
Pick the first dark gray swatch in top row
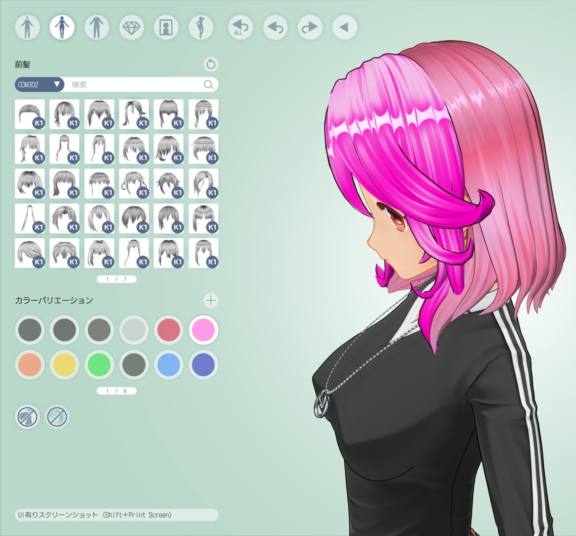pyautogui.click(x=30, y=330)
